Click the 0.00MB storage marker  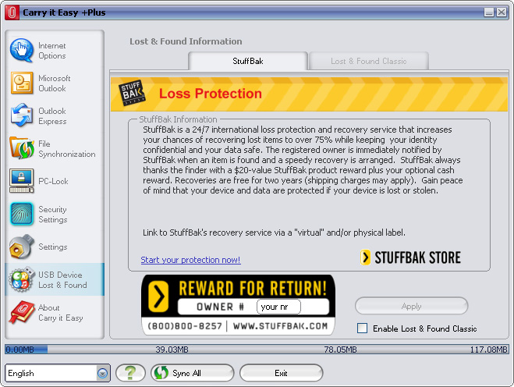pos(20,350)
